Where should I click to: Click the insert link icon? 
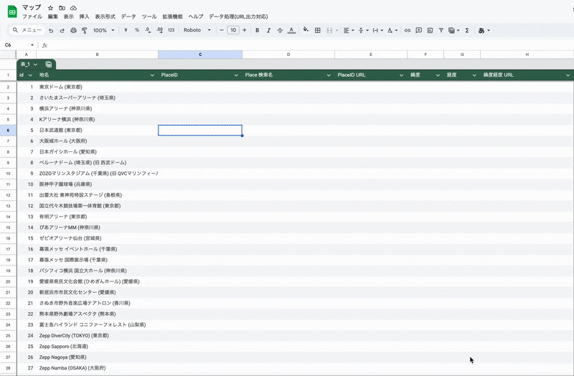[x=408, y=30]
